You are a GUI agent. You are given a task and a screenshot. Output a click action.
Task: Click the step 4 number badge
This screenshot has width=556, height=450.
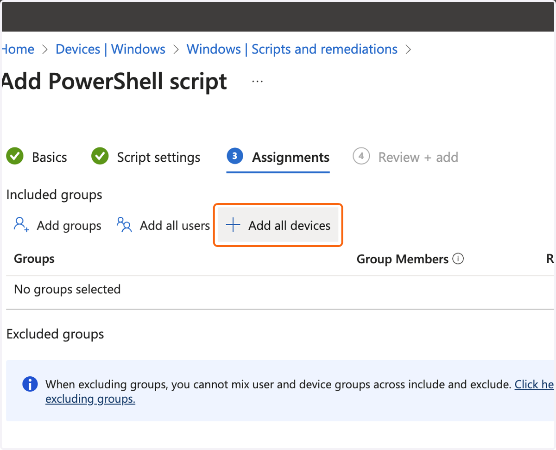pyautogui.click(x=361, y=157)
